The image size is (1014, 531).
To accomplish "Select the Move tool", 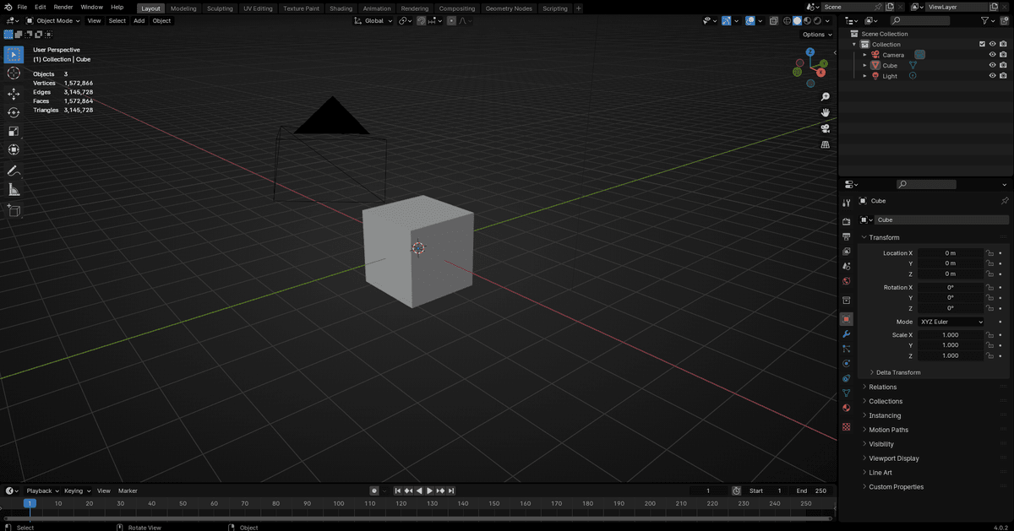I will [x=14, y=94].
